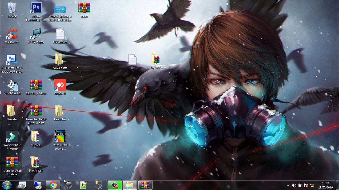Select the Musicas folder icon
This screenshot has height=190, width=339.
pyautogui.click(x=36, y=136)
